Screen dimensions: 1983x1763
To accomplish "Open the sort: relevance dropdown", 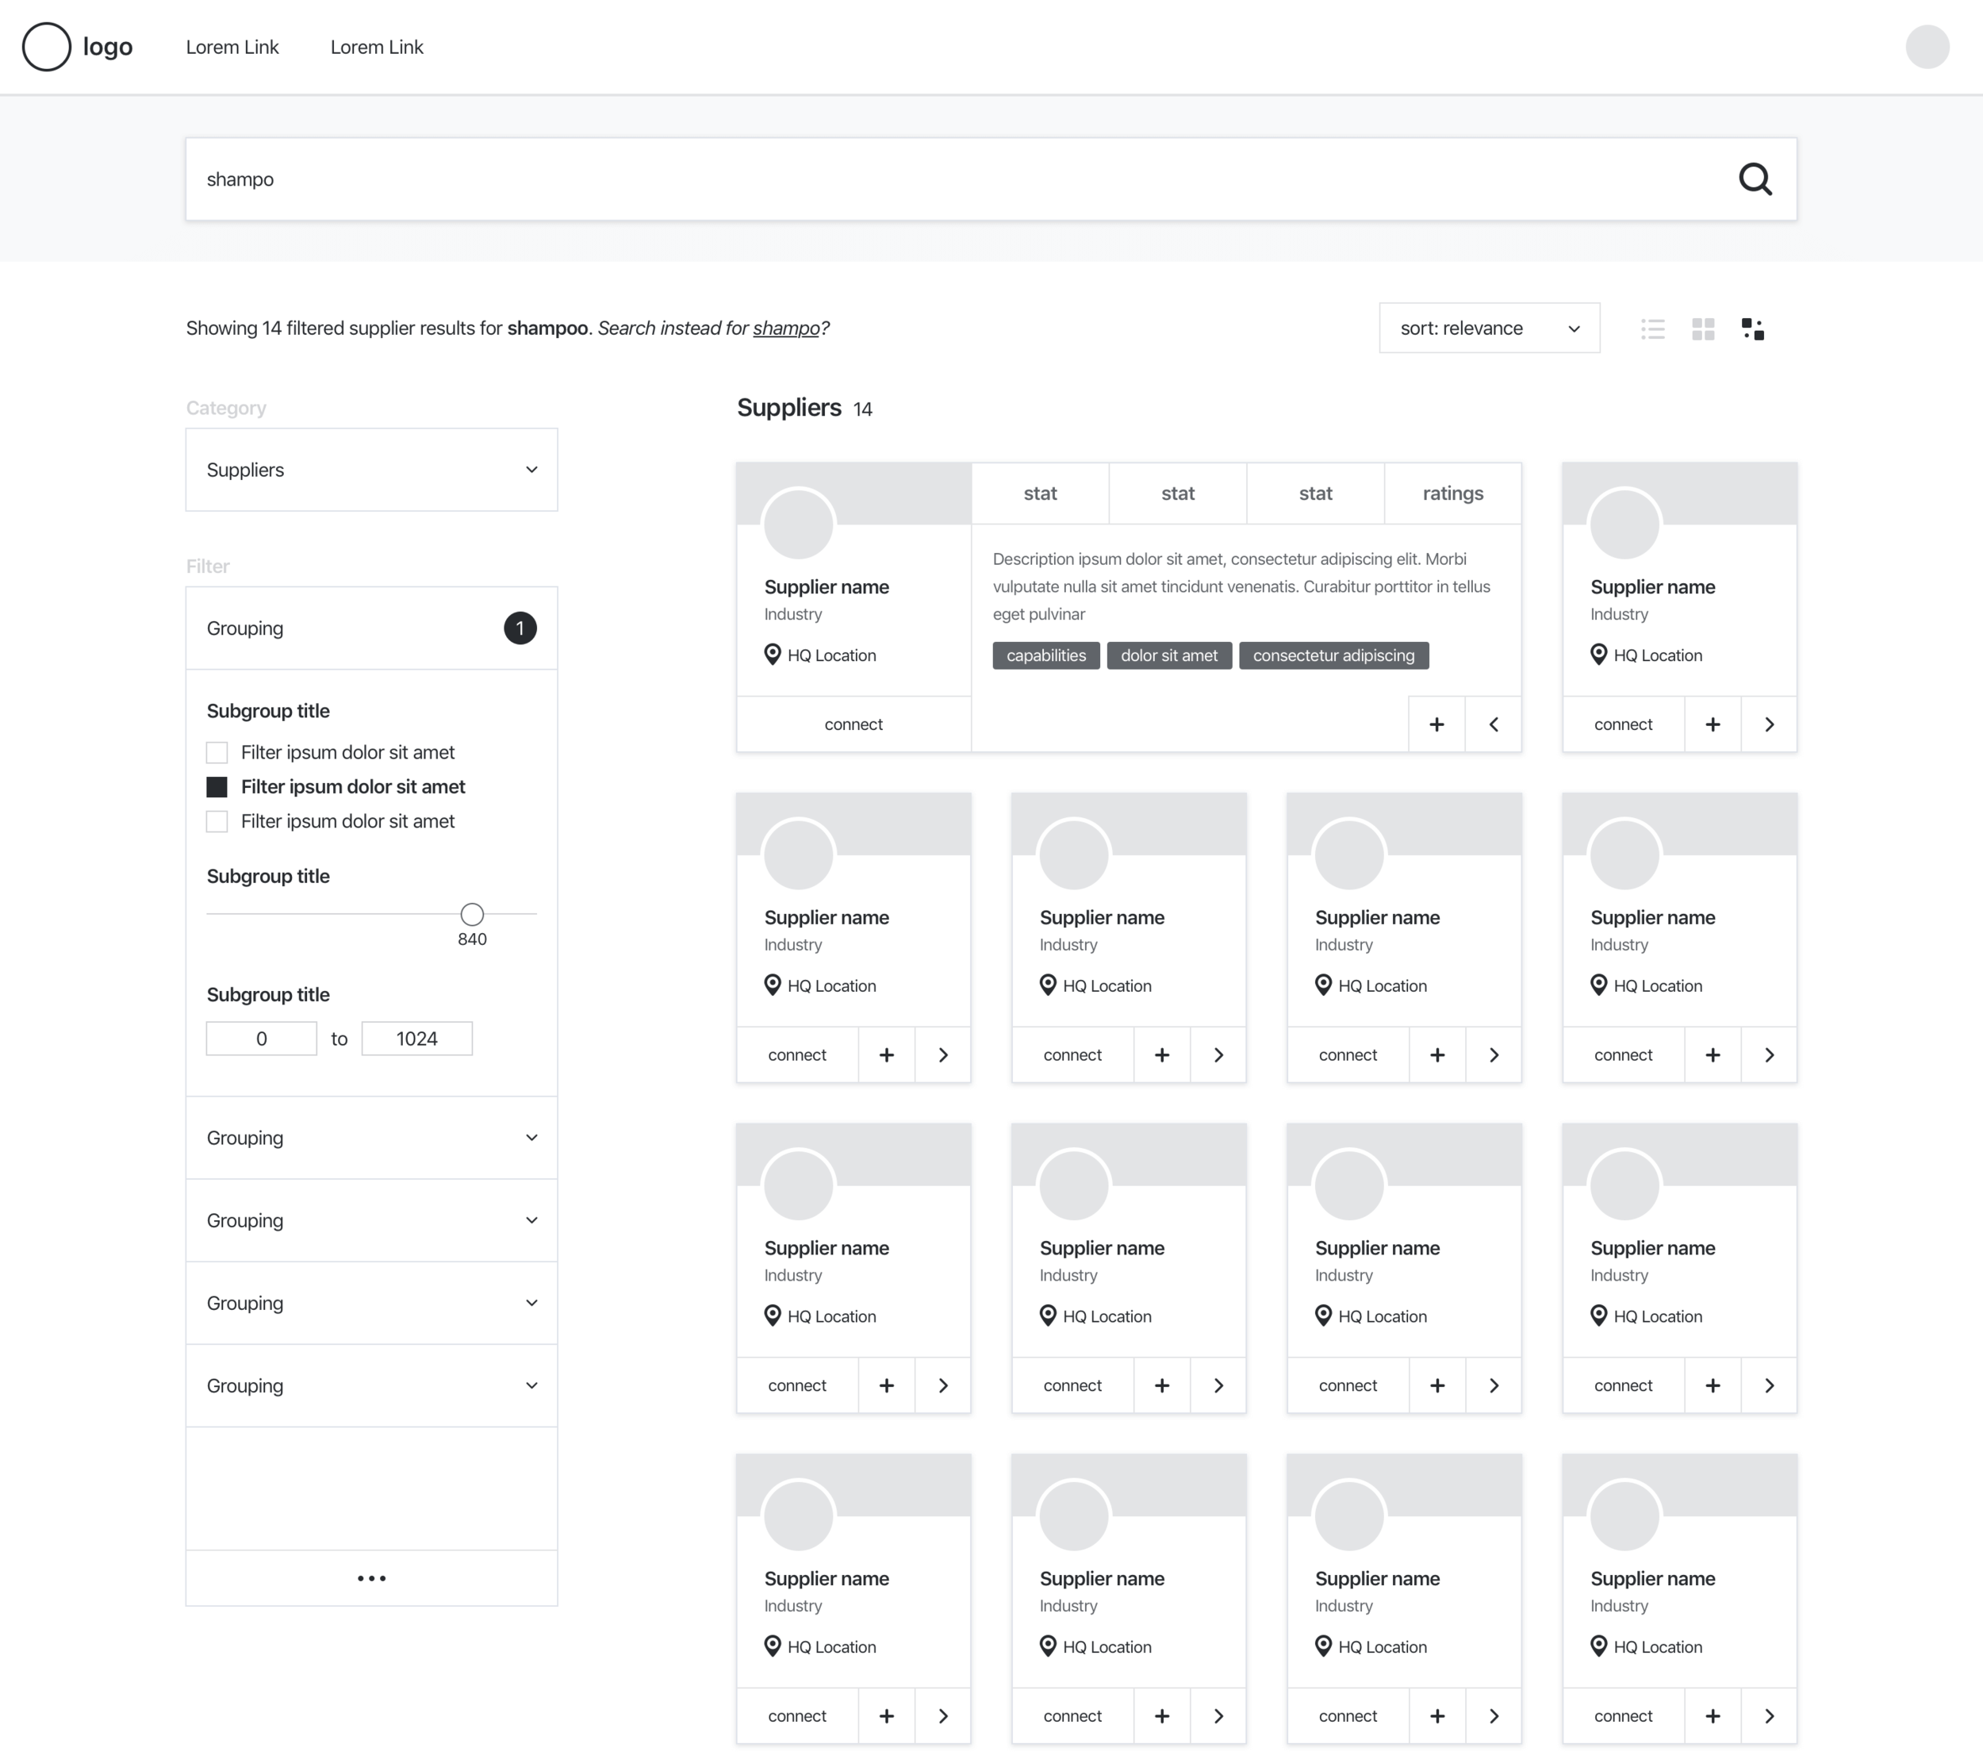I will 1488,328.
